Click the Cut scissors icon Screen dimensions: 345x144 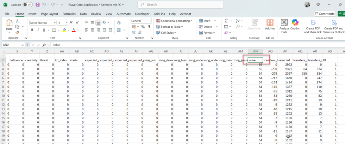[x=17, y=21]
